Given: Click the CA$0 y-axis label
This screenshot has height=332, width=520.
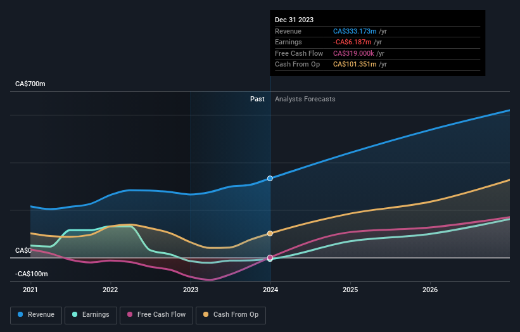Looking at the screenshot, I should point(23,250).
